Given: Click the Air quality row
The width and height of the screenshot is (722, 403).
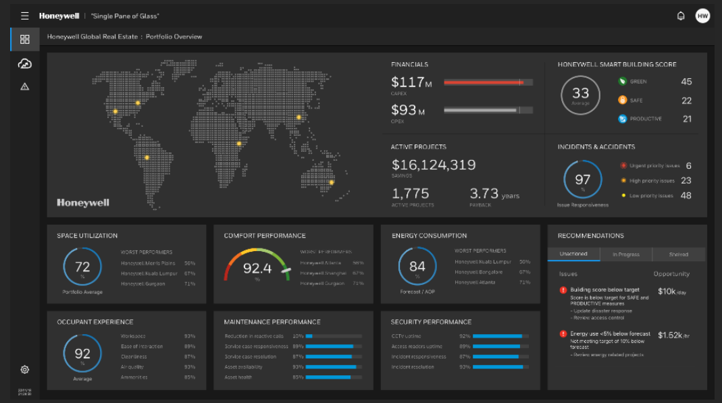Looking at the screenshot, I should tap(158, 367).
